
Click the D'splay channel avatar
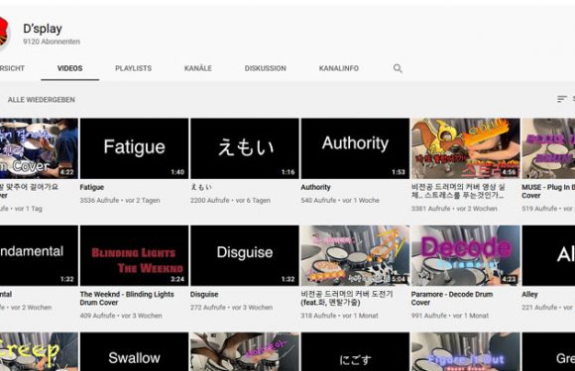pos(3,34)
